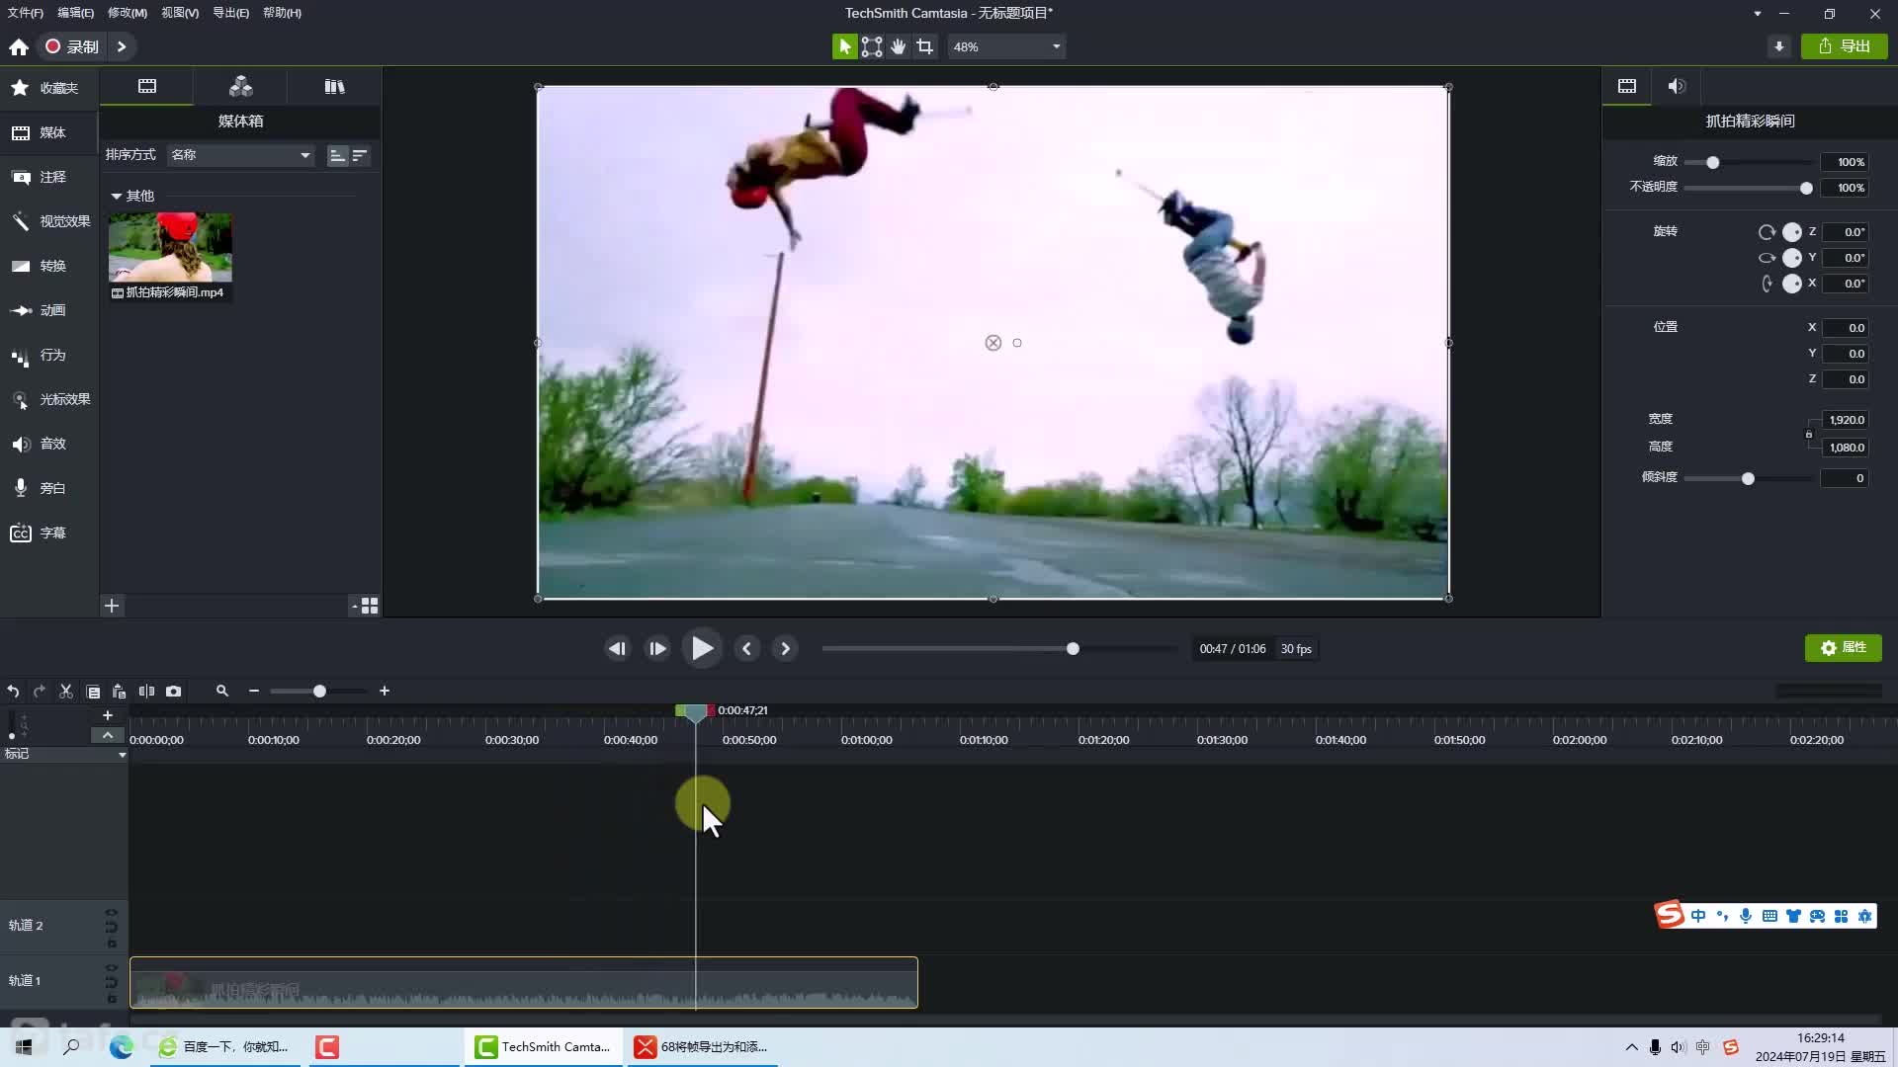
Task: Open the canvas zoom 48% dropdown
Action: (x=1006, y=46)
